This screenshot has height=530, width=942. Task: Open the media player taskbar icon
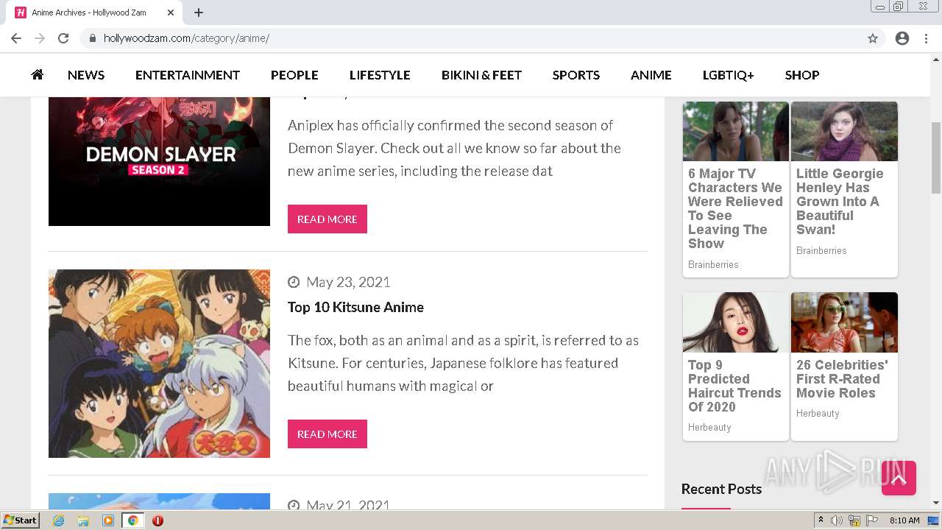108,520
